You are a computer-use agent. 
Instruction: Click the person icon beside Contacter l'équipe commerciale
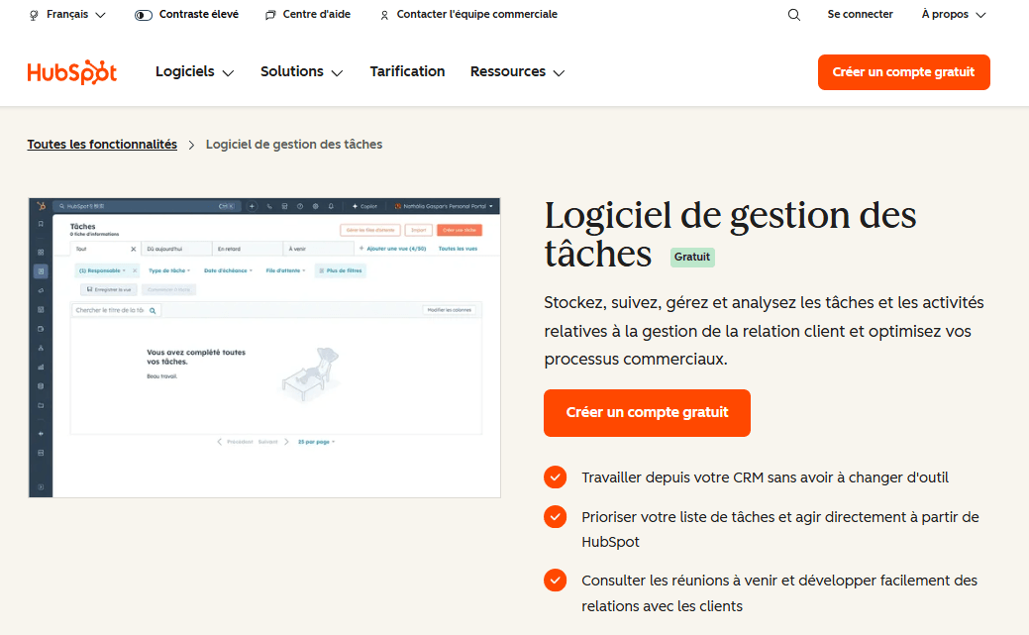(x=384, y=15)
